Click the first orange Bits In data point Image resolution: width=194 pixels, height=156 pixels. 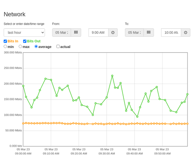click(23, 123)
